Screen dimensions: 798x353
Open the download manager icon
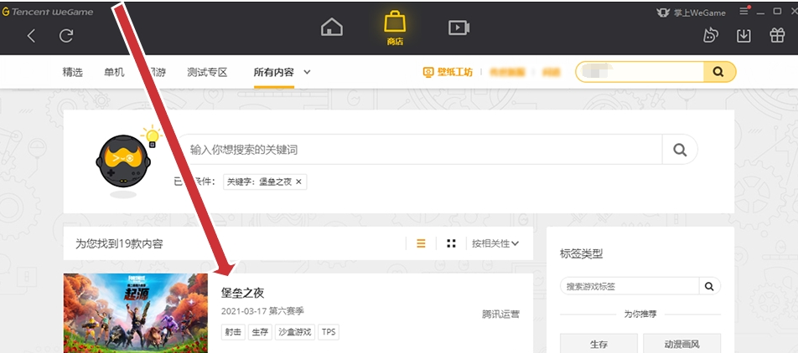(x=744, y=36)
